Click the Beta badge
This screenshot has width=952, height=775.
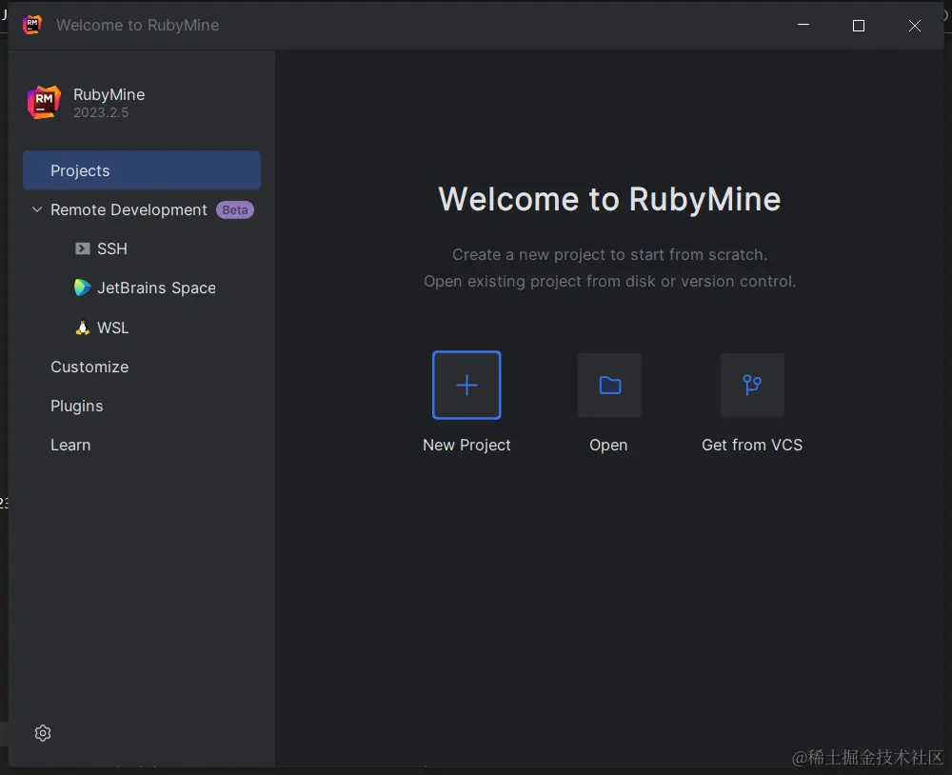point(235,210)
